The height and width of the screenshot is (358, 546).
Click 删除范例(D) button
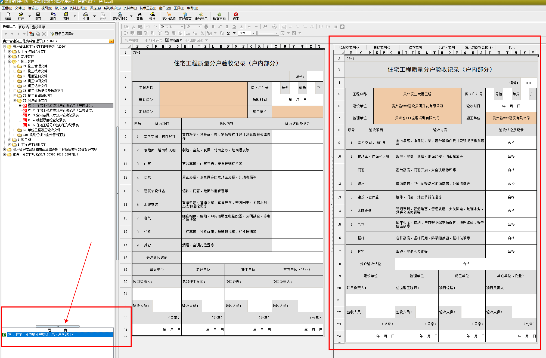(382, 48)
